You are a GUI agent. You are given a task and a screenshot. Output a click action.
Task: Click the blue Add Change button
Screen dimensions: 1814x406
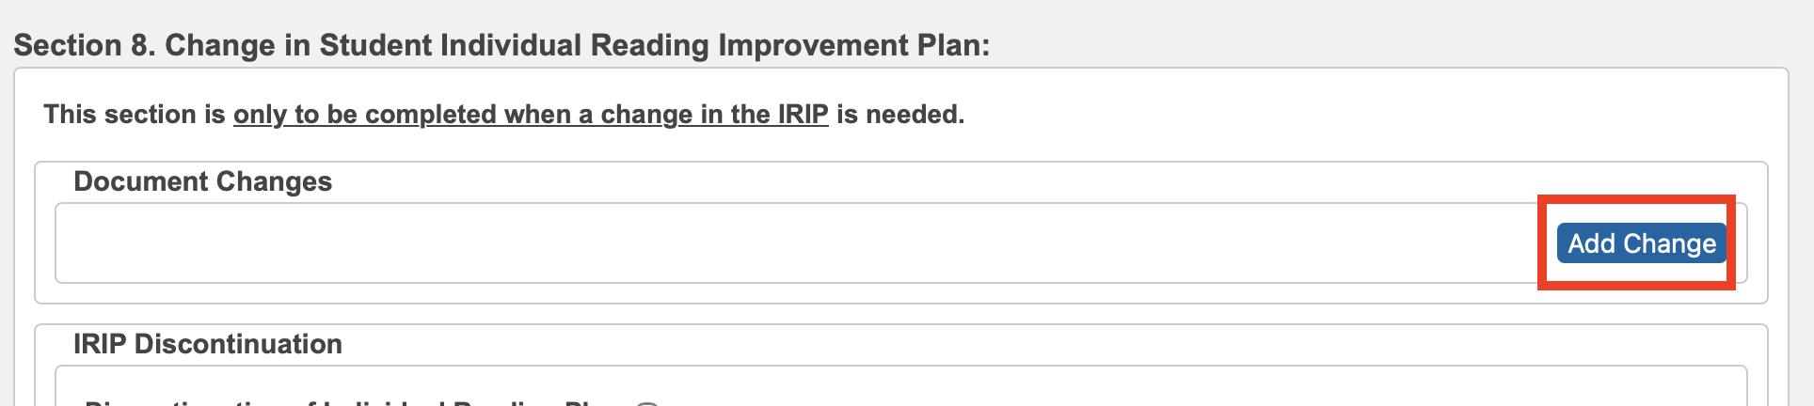tap(1641, 243)
